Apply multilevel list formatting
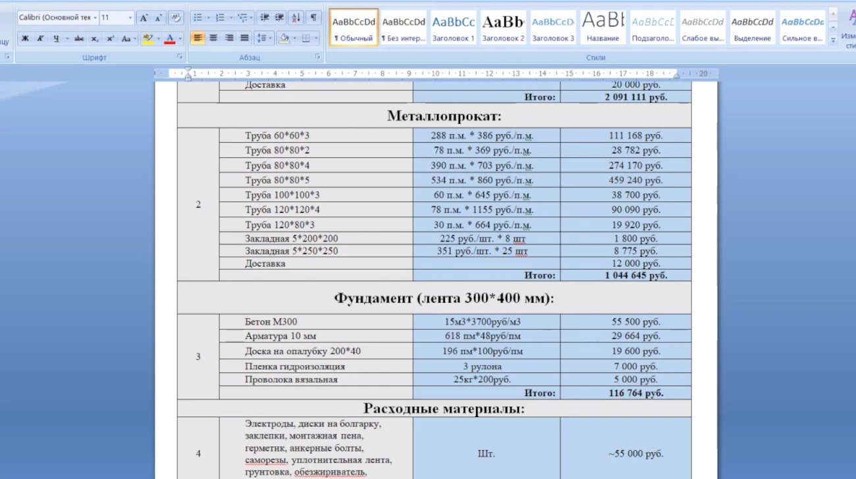The width and height of the screenshot is (856, 479). (242, 18)
